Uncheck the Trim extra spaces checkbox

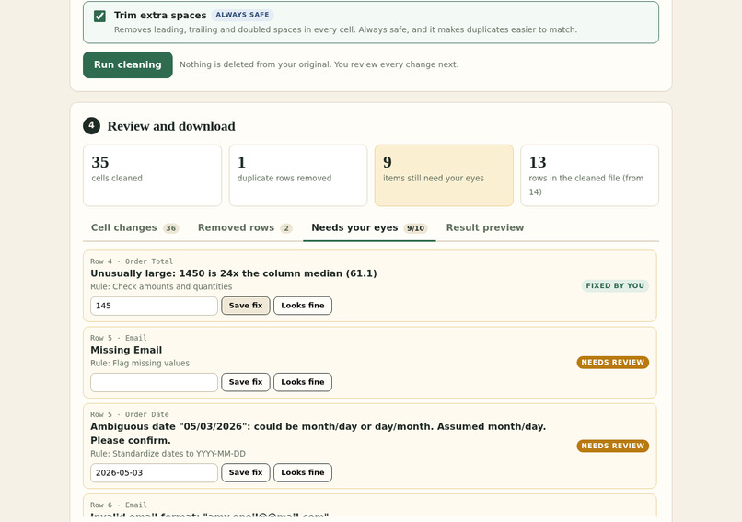pos(99,16)
